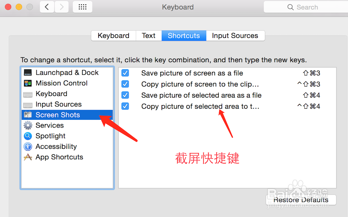Toggle Save picture of selected area checkbox
The width and height of the screenshot is (348, 217).
pyautogui.click(x=125, y=95)
